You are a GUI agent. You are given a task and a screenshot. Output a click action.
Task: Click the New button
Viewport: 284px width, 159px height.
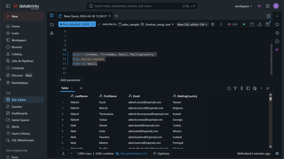(24, 16)
